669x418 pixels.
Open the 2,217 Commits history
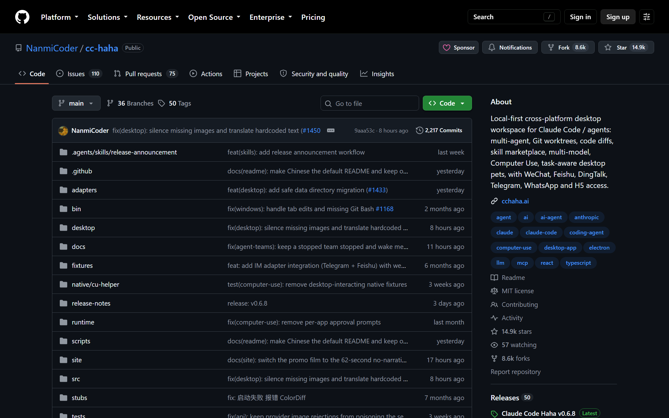coord(439,130)
